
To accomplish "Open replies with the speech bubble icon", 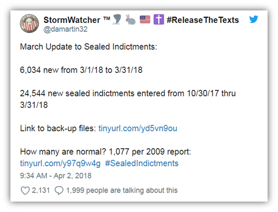I will (59, 191).
